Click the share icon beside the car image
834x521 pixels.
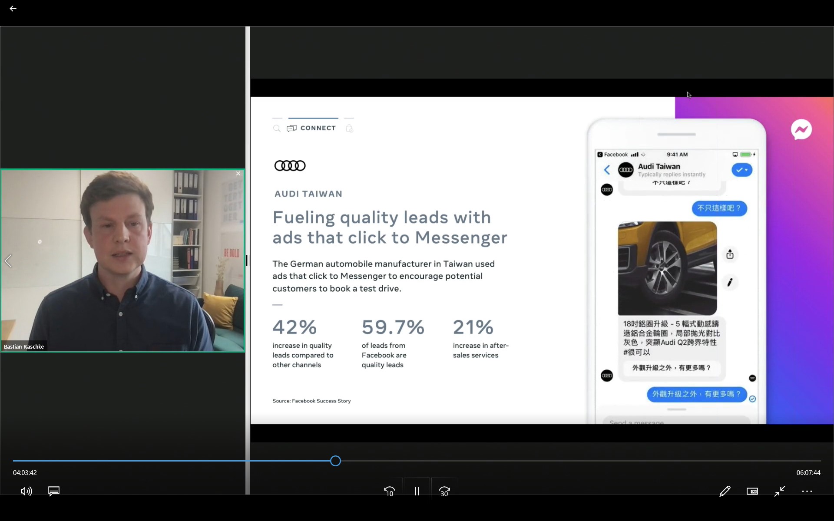tap(730, 254)
